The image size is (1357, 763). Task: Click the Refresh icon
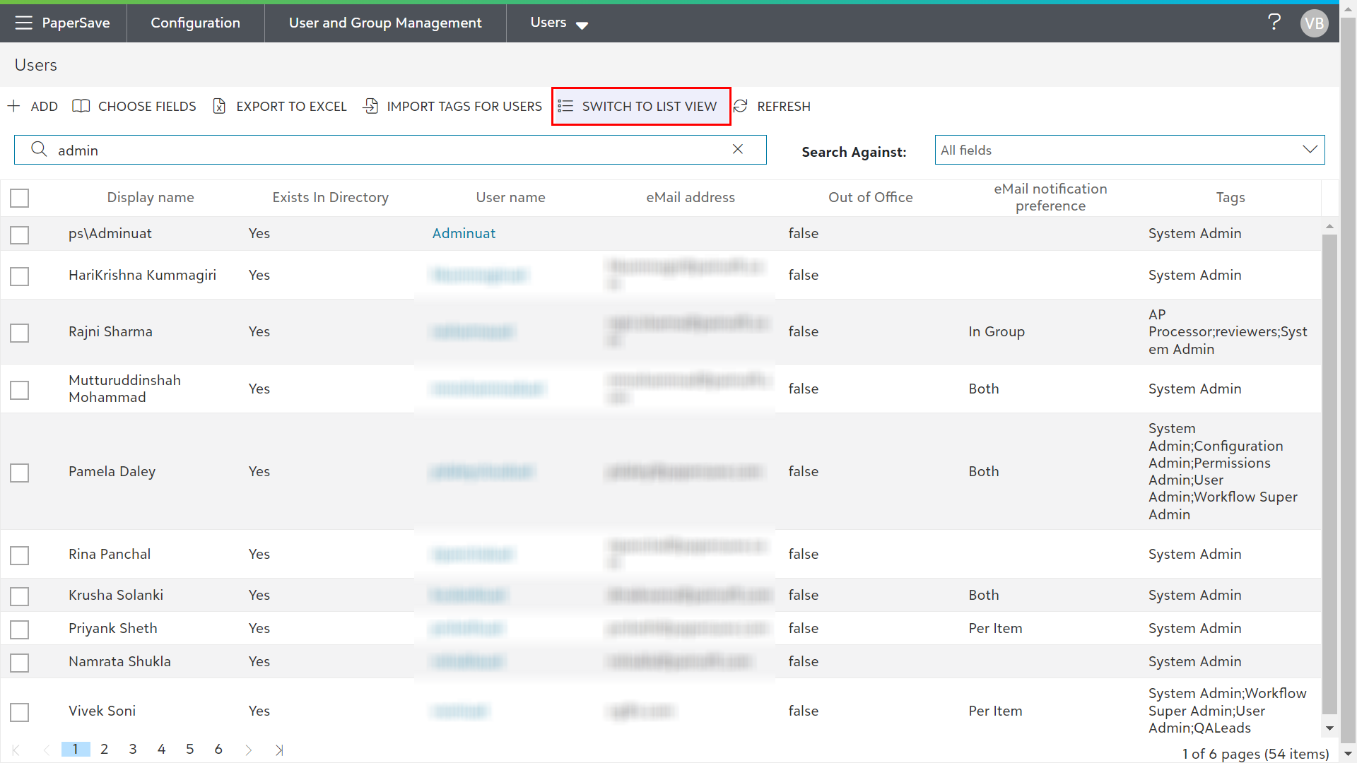pyautogui.click(x=740, y=106)
